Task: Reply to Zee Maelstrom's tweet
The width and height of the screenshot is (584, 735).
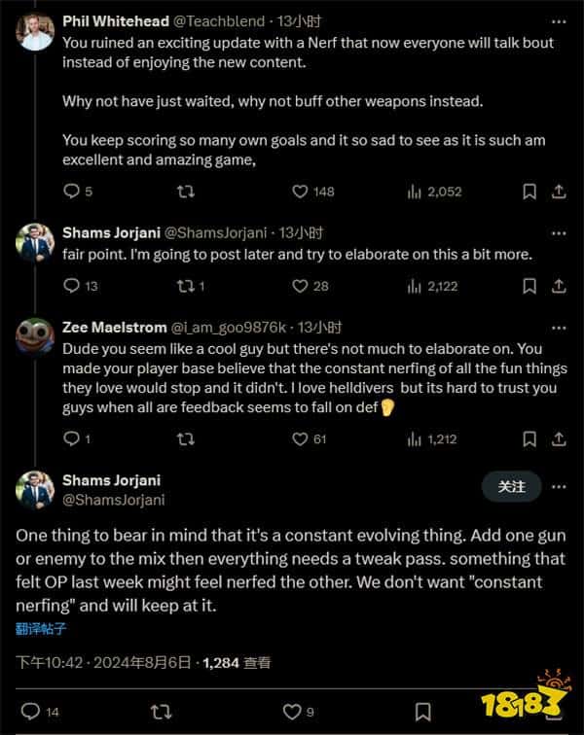Action: tap(71, 439)
